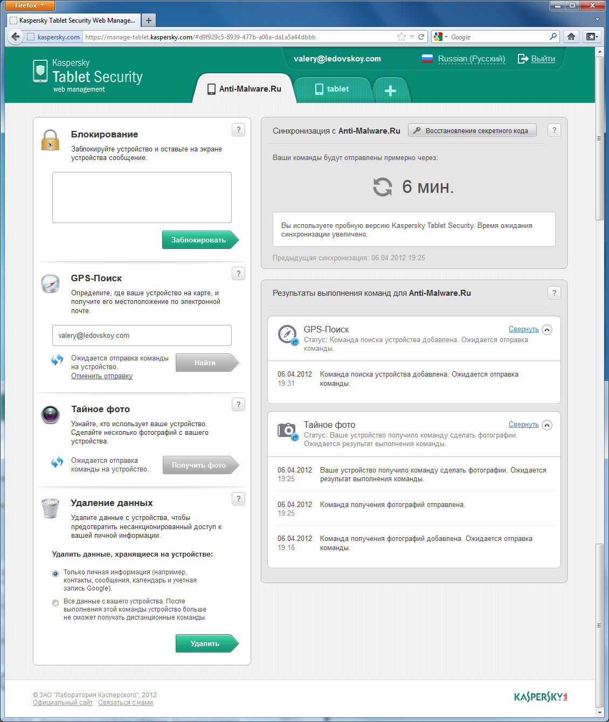Open the Связаться с нами footer link
The width and height of the screenshot is (609, 722).
(126, 703)
